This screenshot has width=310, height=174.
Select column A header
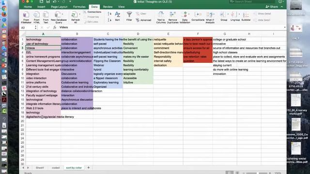pos(43,34)
